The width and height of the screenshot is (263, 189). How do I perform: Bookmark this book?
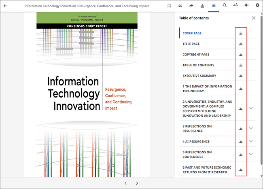point(169,6)
